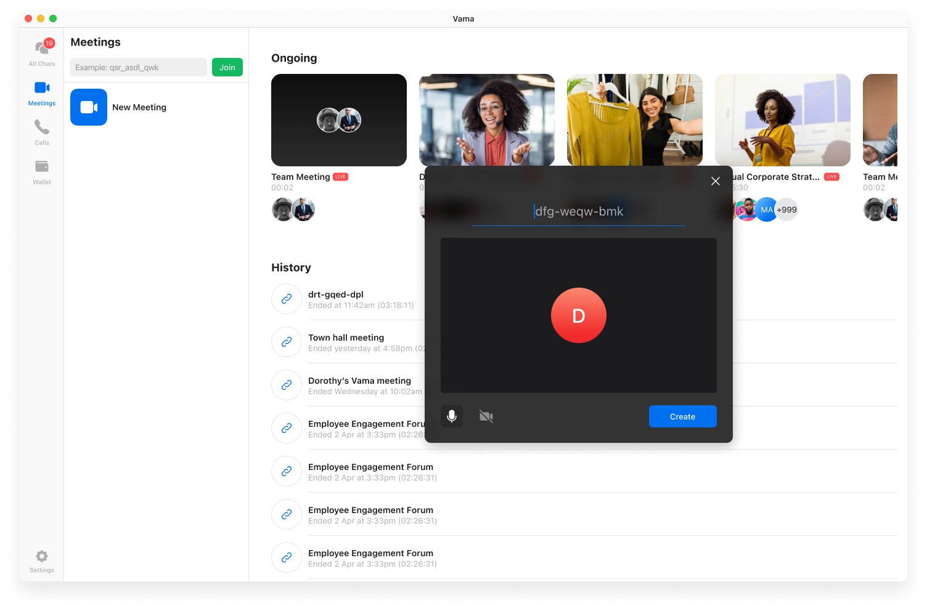Turn on the camera in meeting dialog

[486, 416]
